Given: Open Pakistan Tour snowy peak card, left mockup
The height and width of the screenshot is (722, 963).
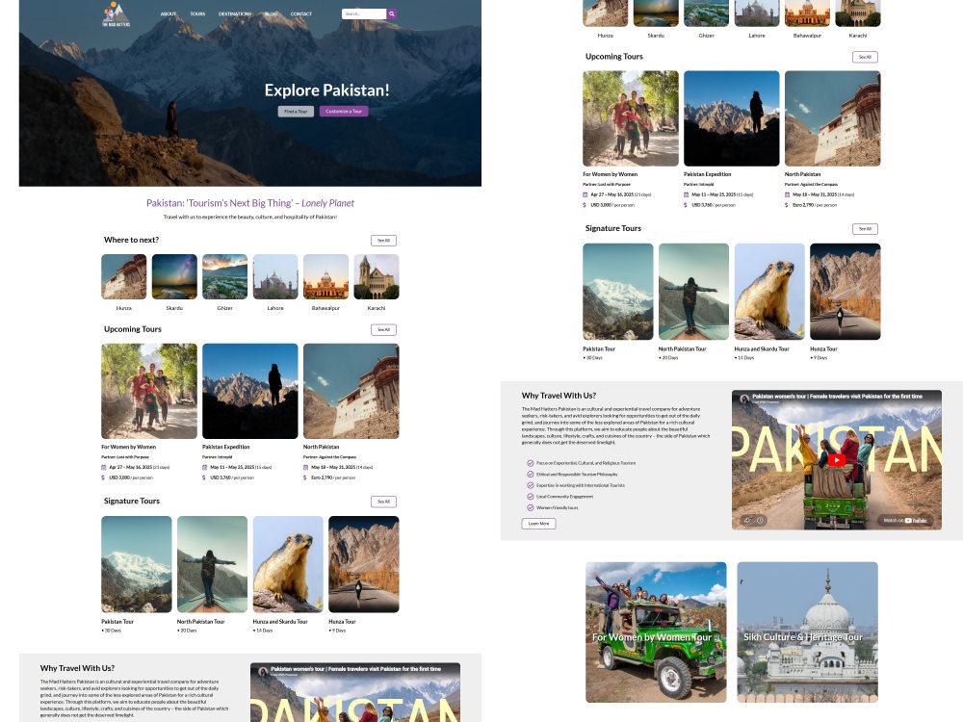Looking at the screenshot, I should [x=137, y=564].
